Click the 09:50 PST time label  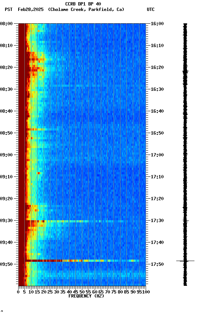(6, 264)
